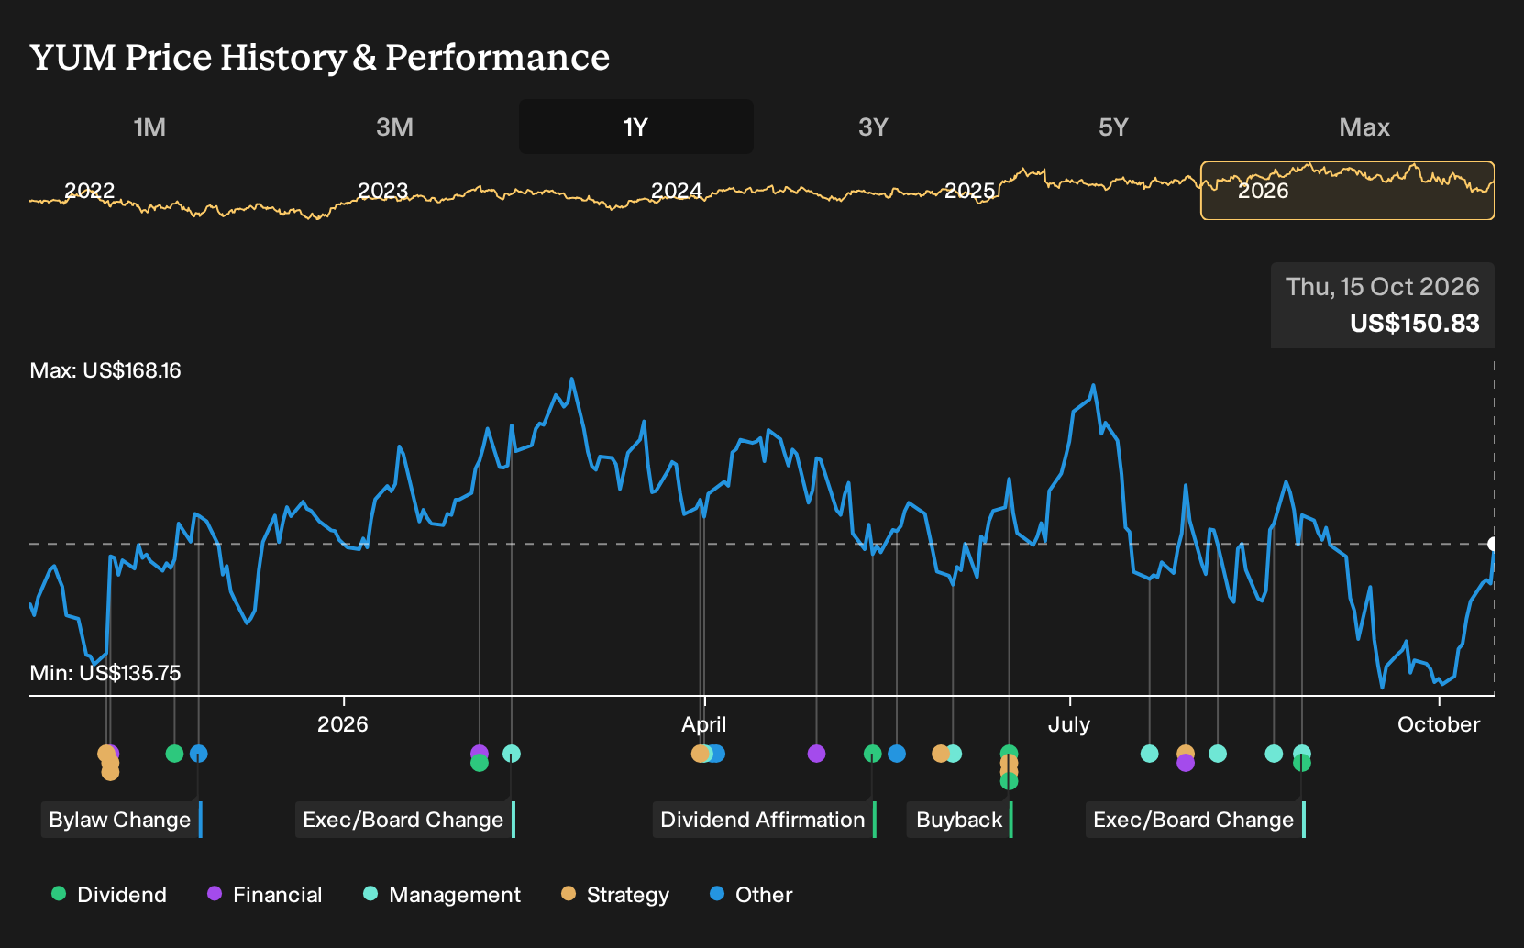This screenshot has height=948, width=1524.
Task: Click the 2024 label on the overview chart
Action: (676, 191)
